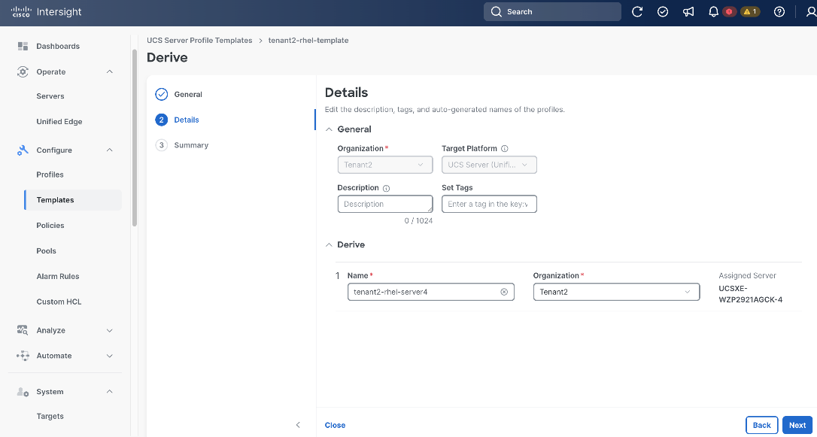Click the Cisco Intersight logo
The height and width of the screenshot is (437, 817).
[46, 12]
